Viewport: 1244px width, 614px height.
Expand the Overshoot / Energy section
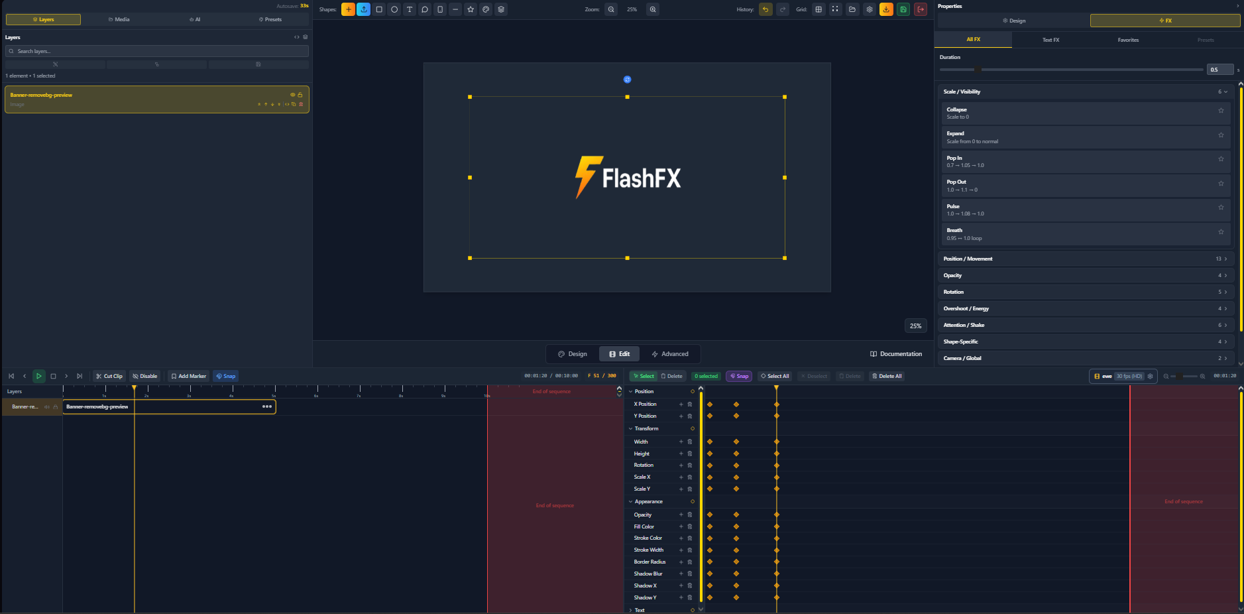pyautogui.click(x=1085, y=308)
